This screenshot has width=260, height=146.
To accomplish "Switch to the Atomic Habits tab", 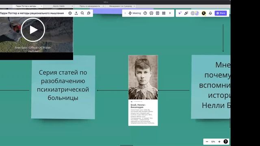I will [x=58, y=6].
